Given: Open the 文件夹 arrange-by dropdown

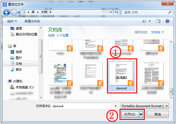Looking at the screenshot, I should 157,32.
